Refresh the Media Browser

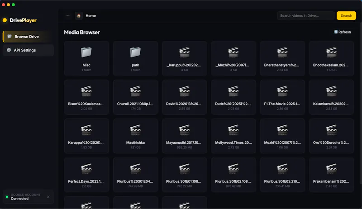click(343, 32)
